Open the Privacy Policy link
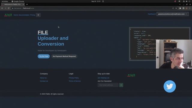192x108 pixels. [x=74, y=78]
